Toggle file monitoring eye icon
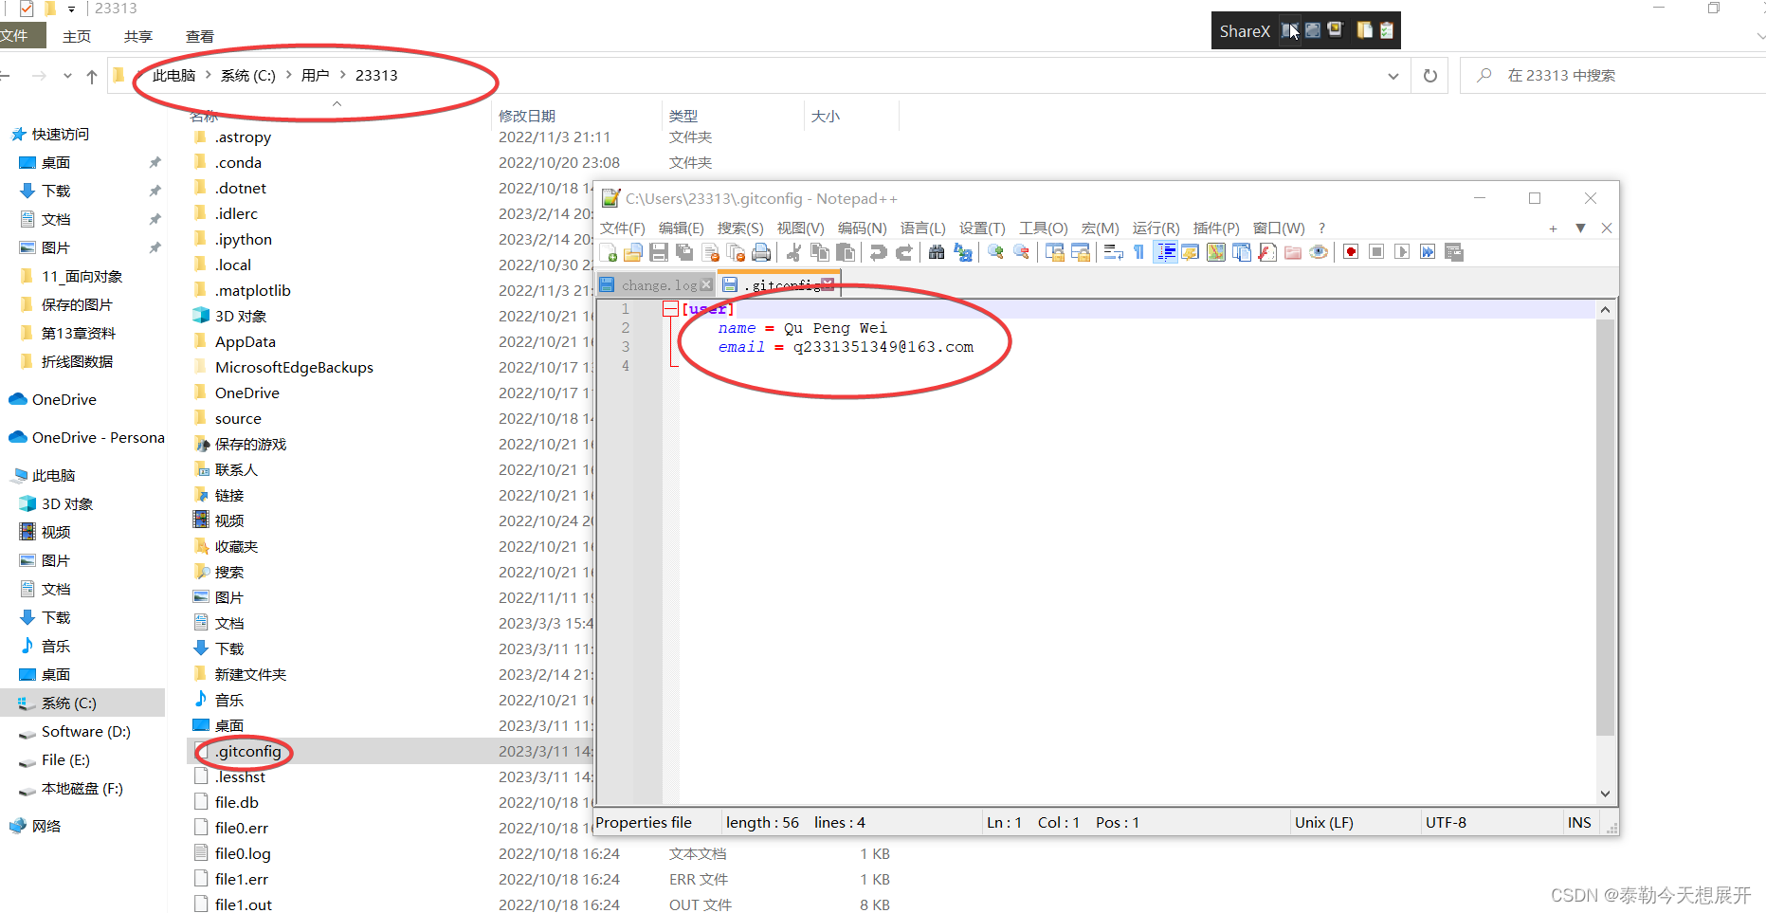Viewport: 1766px width, 913px height. pyautogui.click(x=1319, y=252)
